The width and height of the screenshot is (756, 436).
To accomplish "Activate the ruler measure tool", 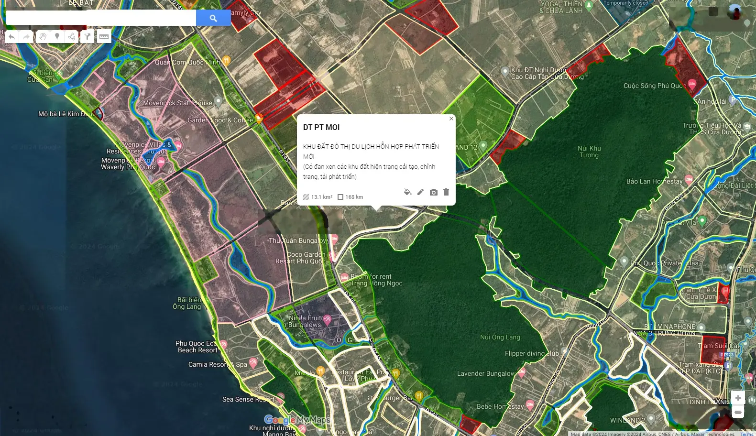I will pos(104,36).
